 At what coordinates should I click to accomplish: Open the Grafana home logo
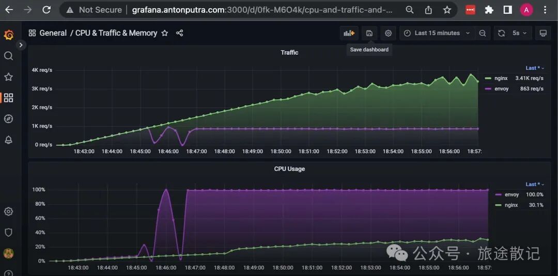click(x=9, y=35)
